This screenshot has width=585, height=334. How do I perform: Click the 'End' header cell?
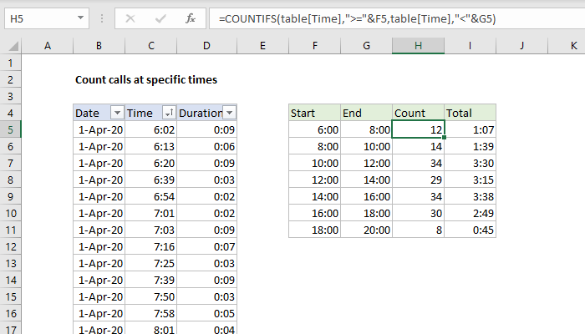(366, 113)
